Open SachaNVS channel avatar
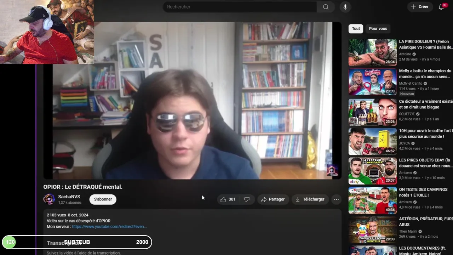 49,199
